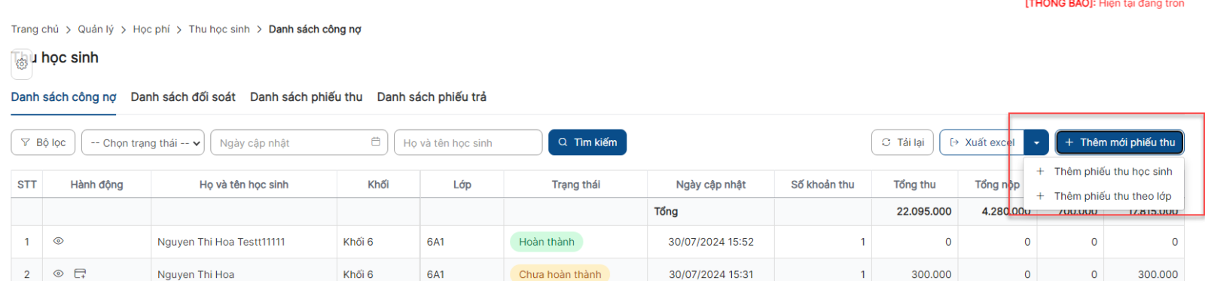Open the arrow dropdown next to Xuất excel
This screenshot has height=281, width=1205.
[1036, 142]
